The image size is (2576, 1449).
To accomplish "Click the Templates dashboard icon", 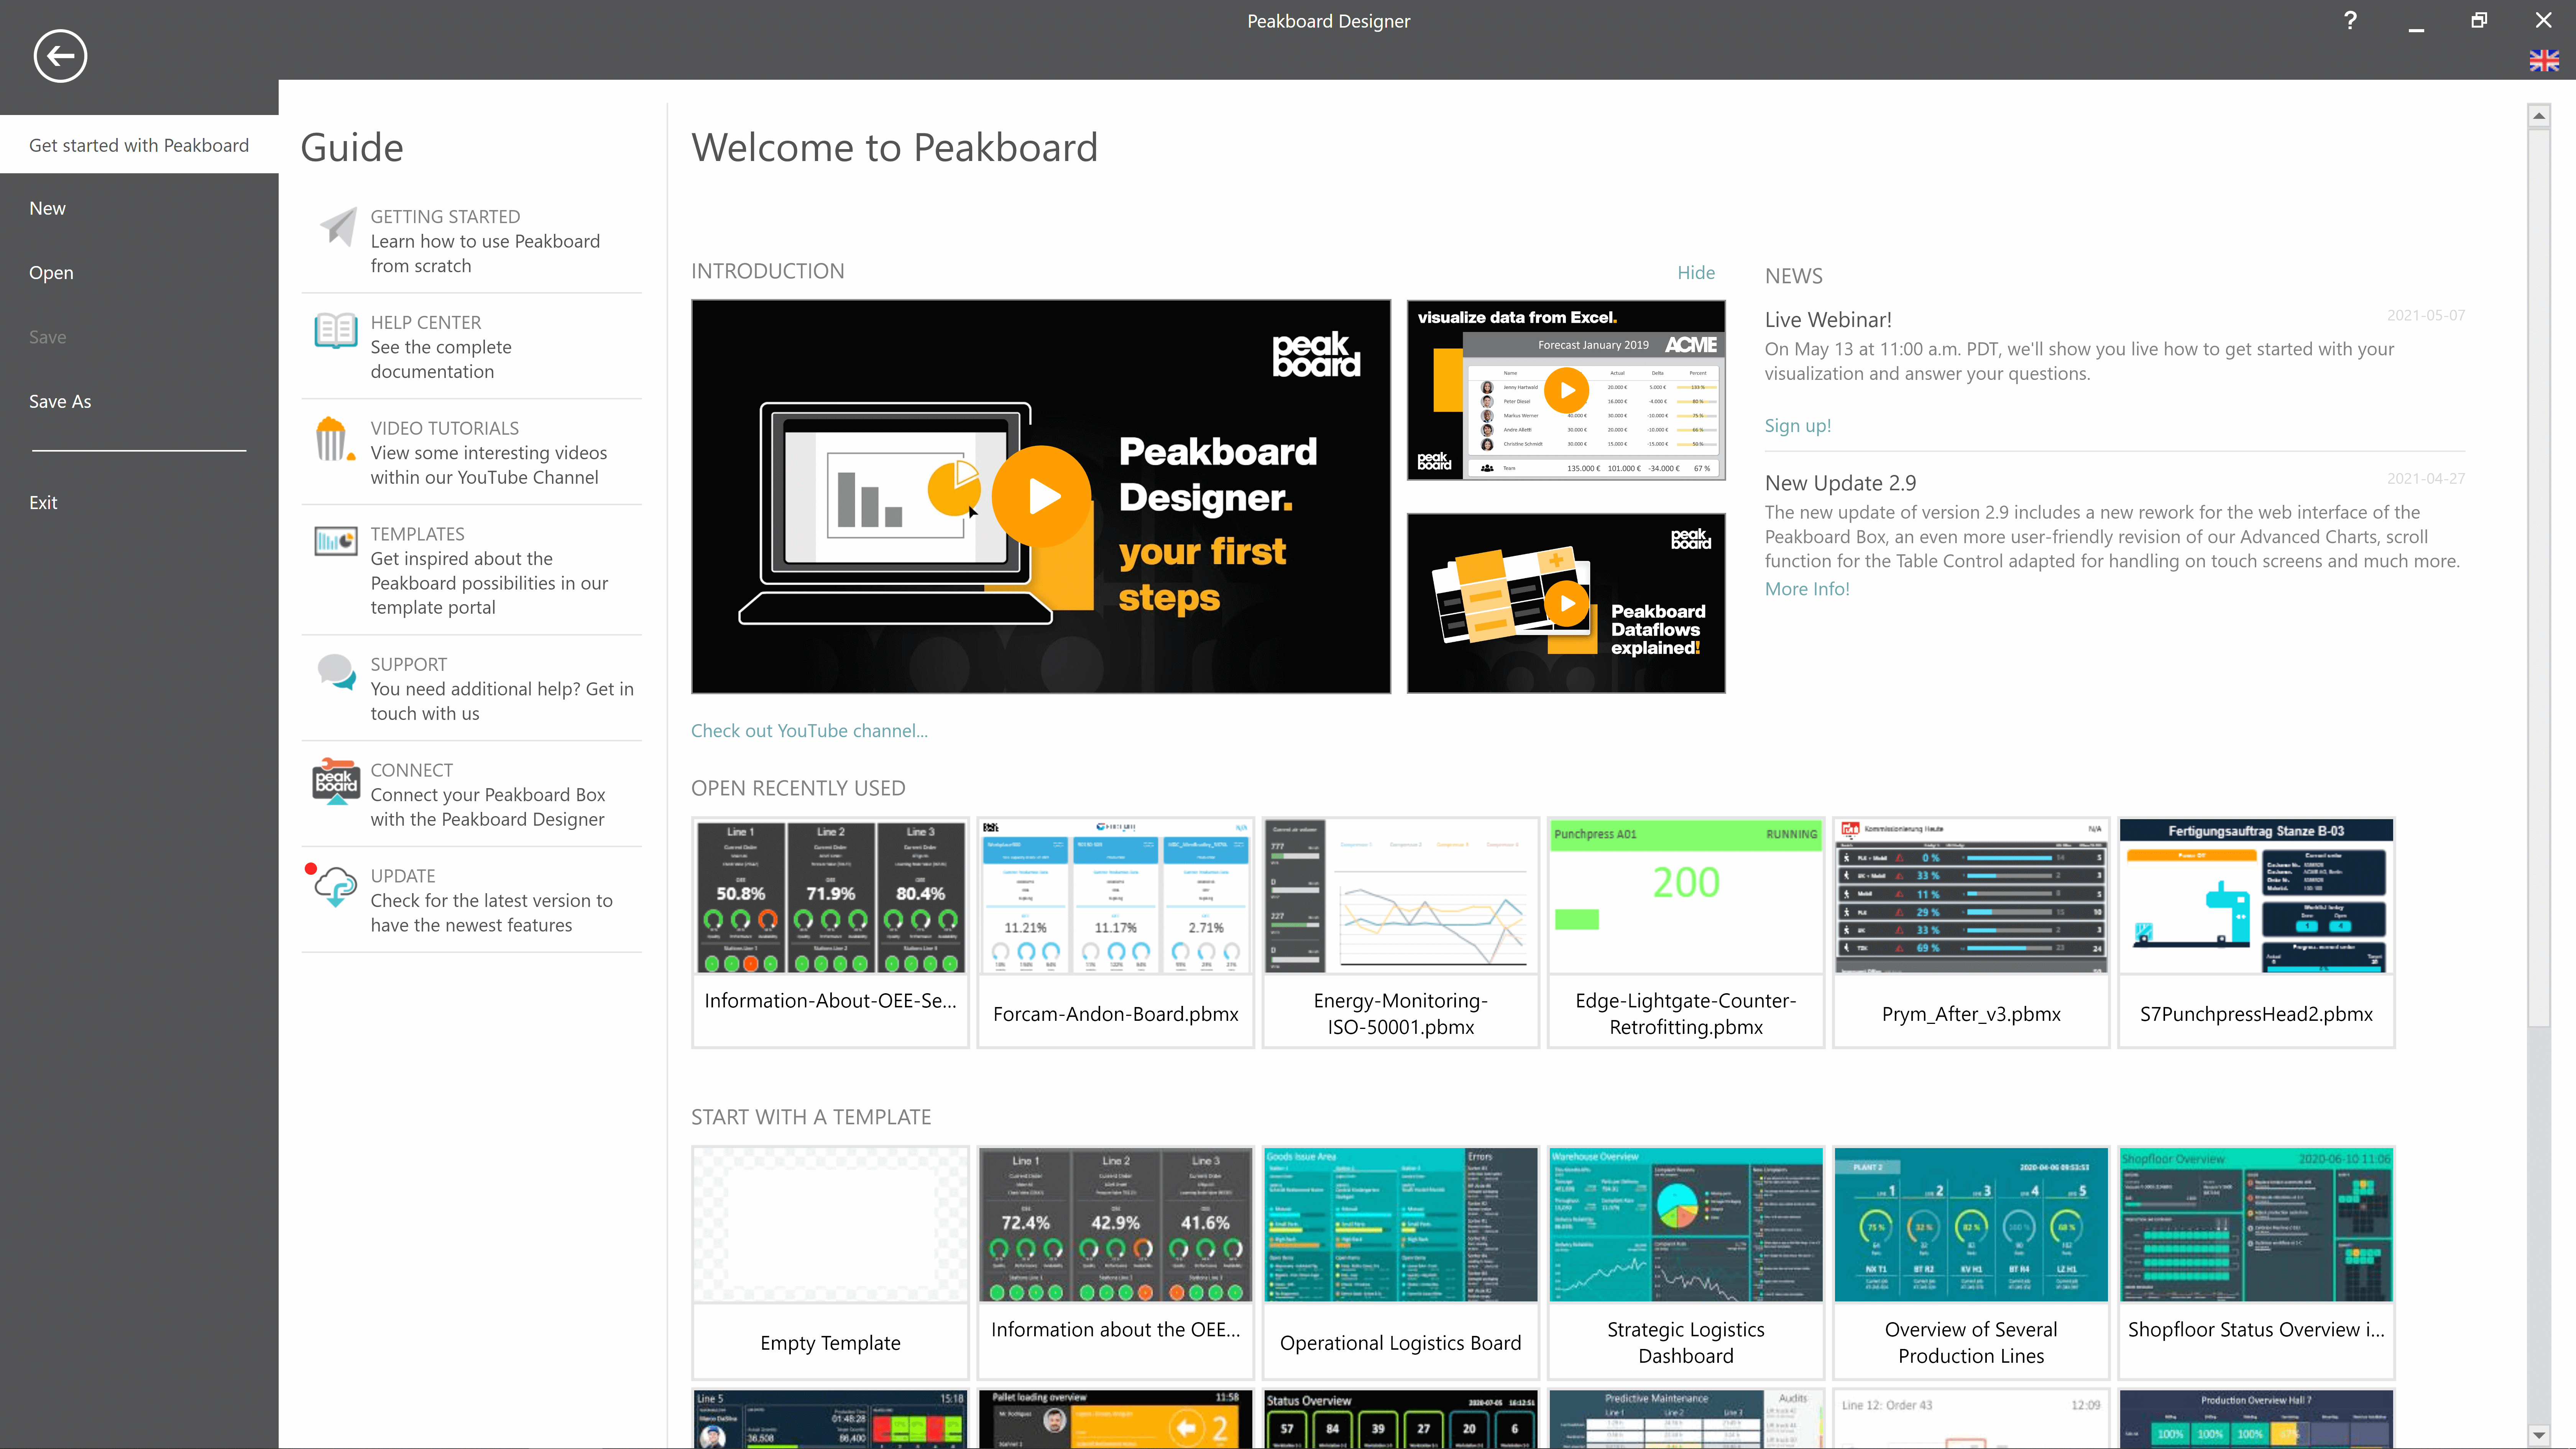I will click(336, 541).
